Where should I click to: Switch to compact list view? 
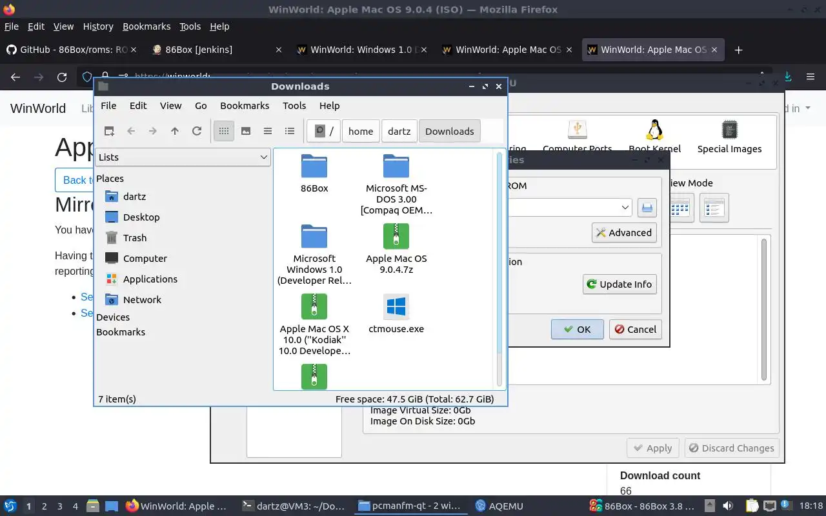tap(268, 131)
